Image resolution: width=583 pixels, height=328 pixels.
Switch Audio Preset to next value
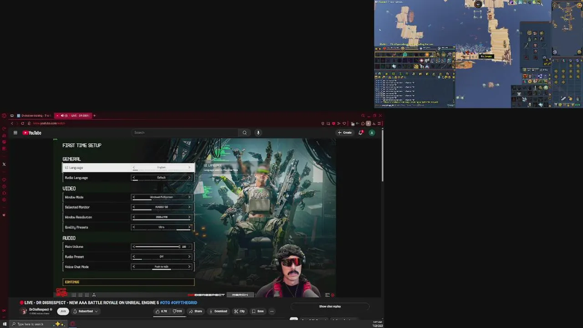(x=189, y=256)
